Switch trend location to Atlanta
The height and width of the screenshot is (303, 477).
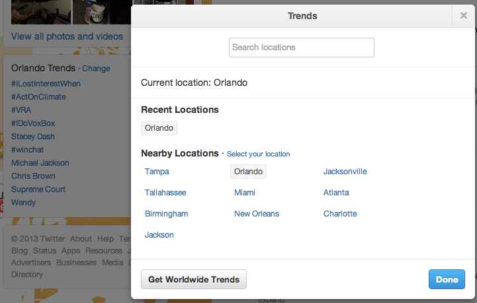336,193
